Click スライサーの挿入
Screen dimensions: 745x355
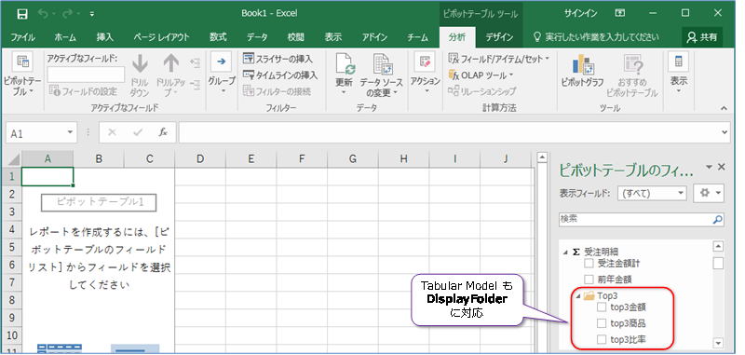pos(278,59)
